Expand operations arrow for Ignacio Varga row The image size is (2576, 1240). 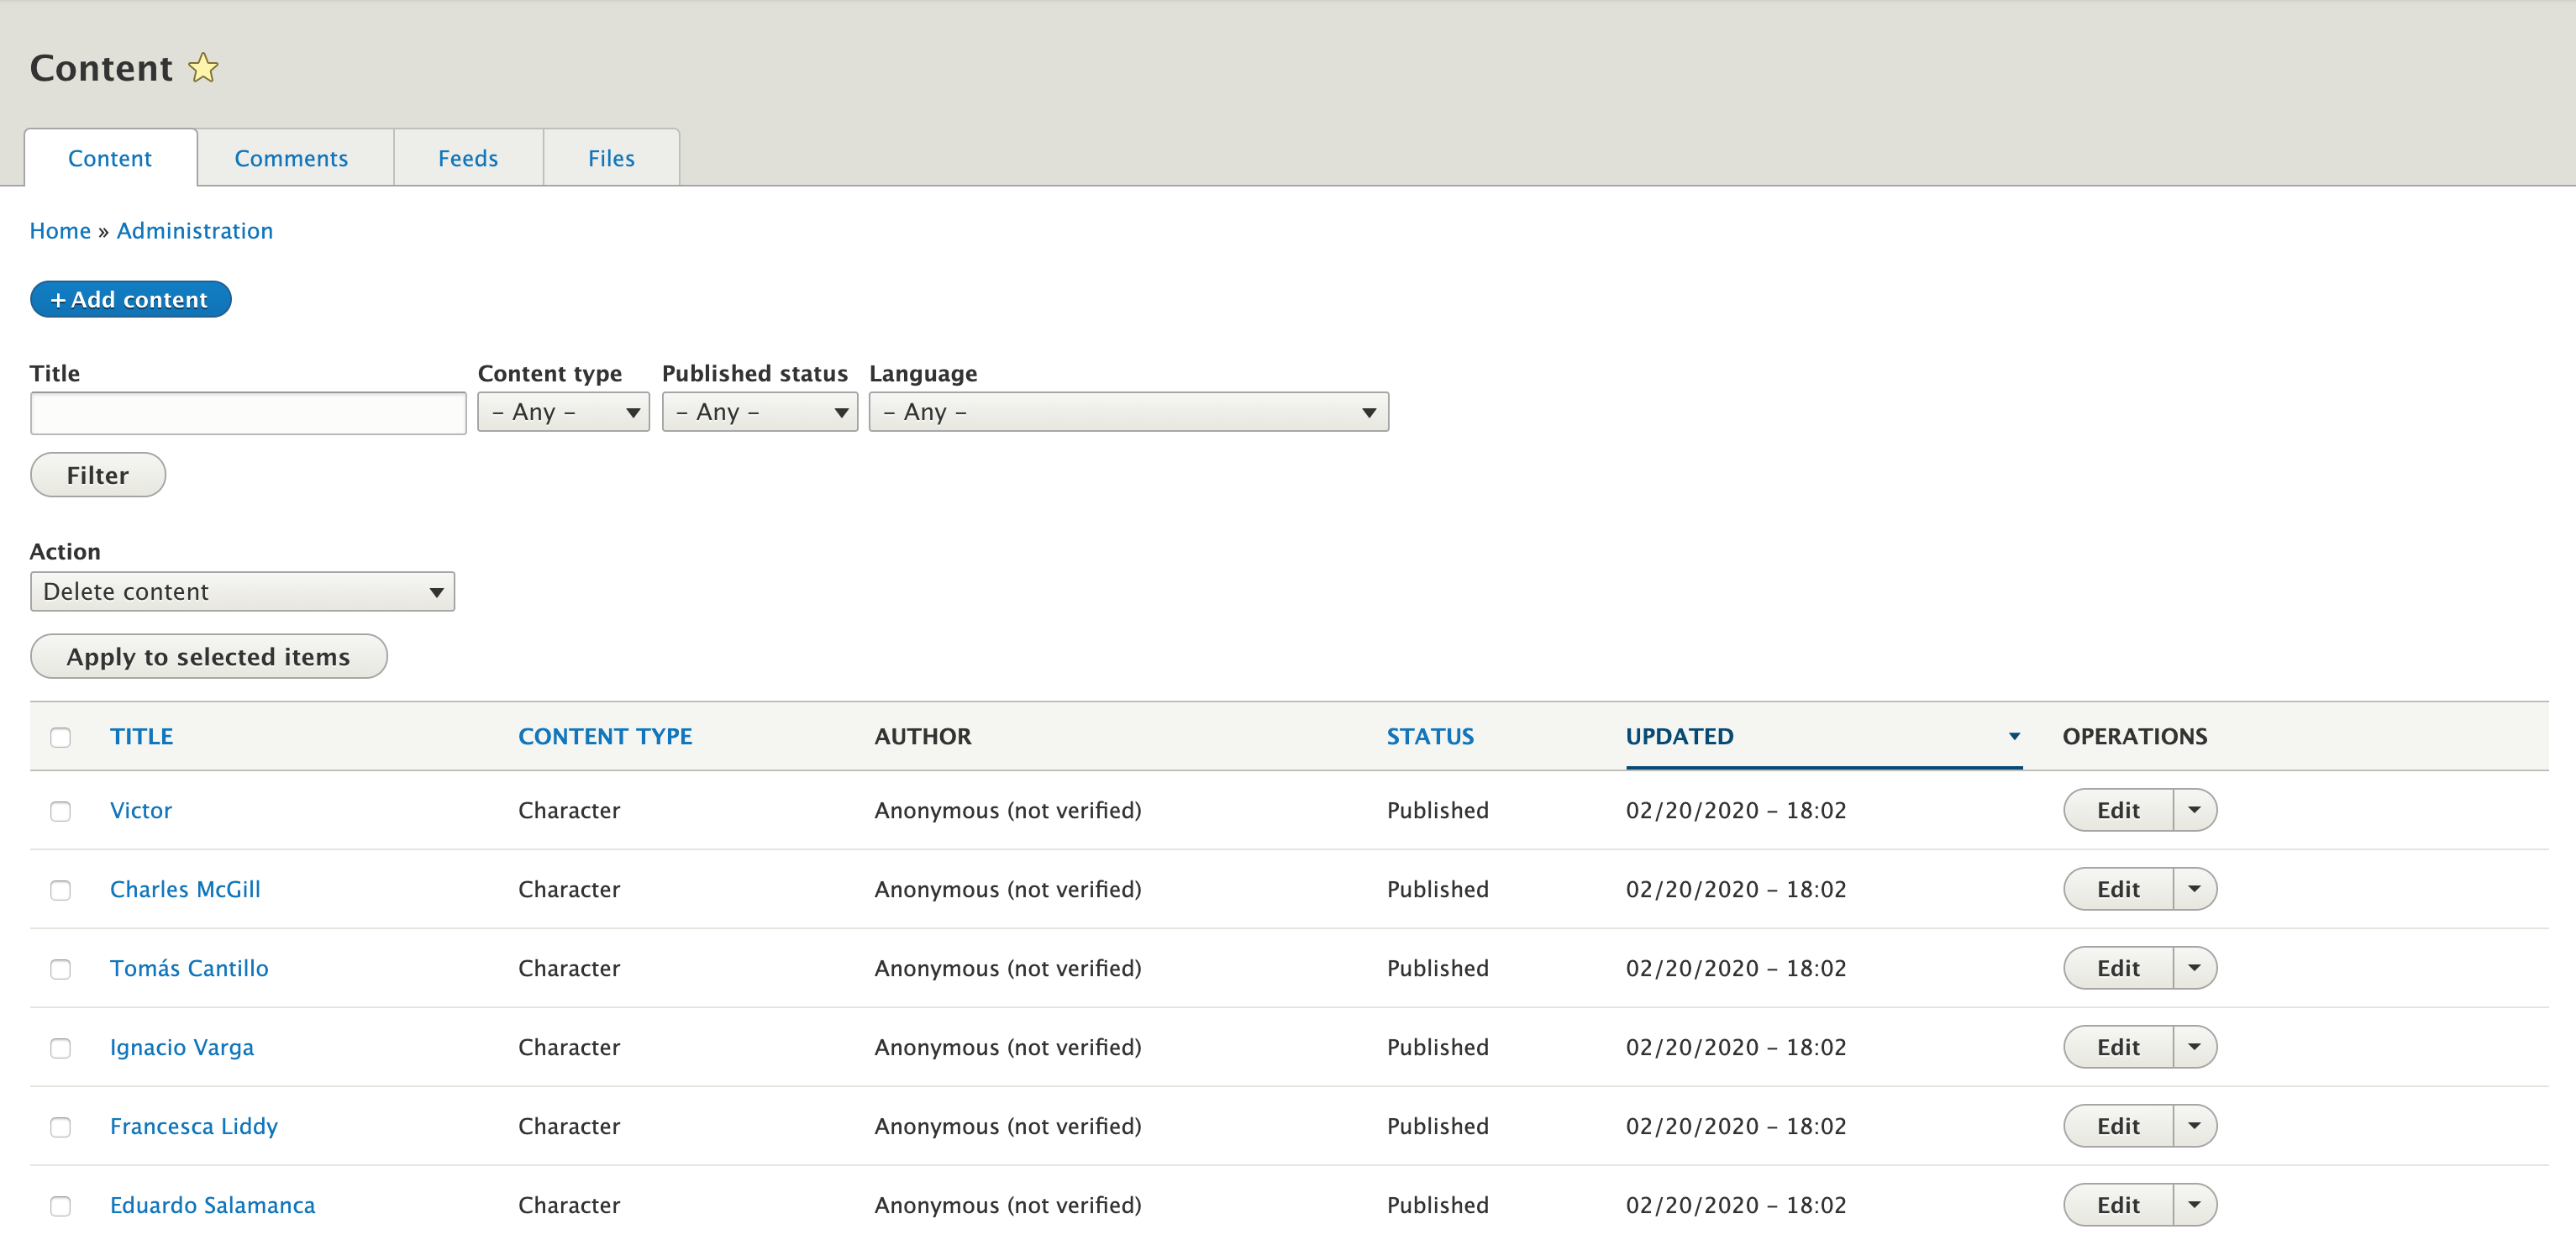point(2194,1047)
